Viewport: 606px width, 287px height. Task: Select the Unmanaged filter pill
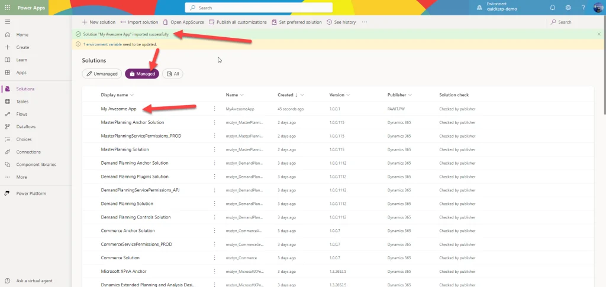pos(102,74)
